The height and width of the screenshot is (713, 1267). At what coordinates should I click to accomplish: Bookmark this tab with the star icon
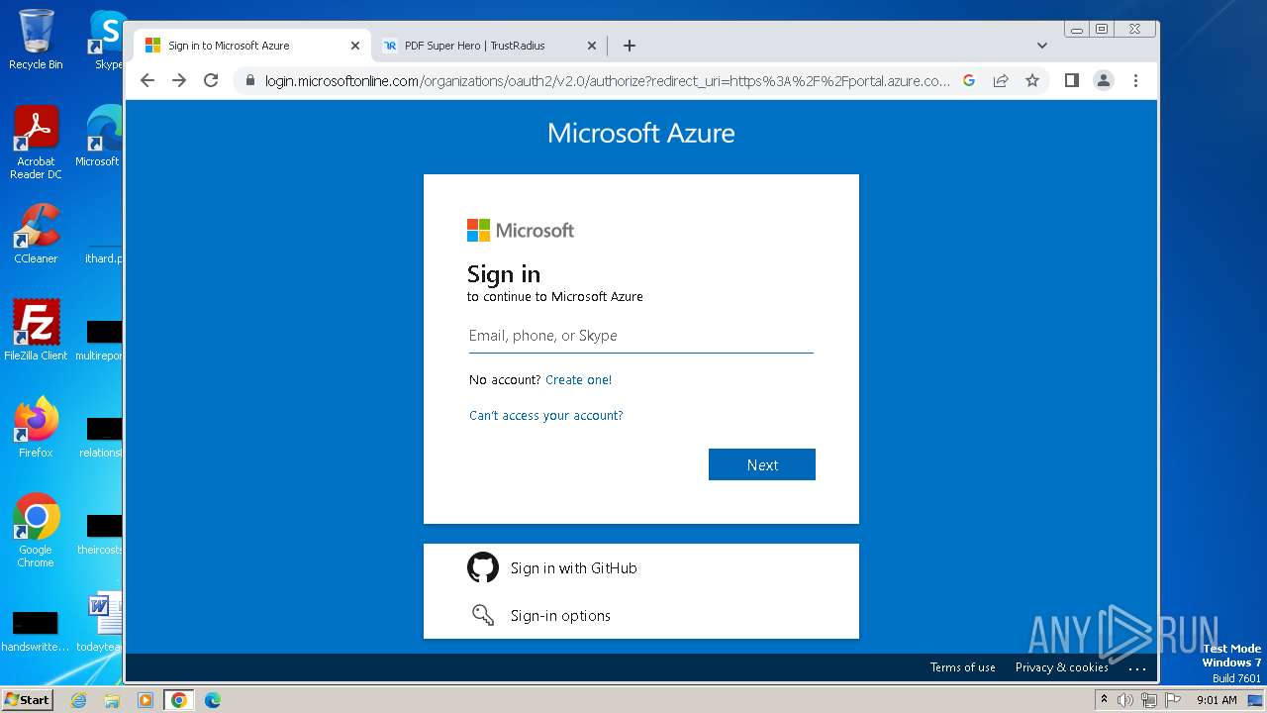click(x=1032, y=80)
